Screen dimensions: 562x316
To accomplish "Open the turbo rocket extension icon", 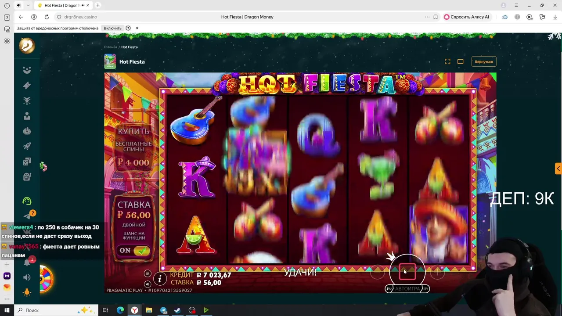I will pyautogui.click(x=505, y=17).
